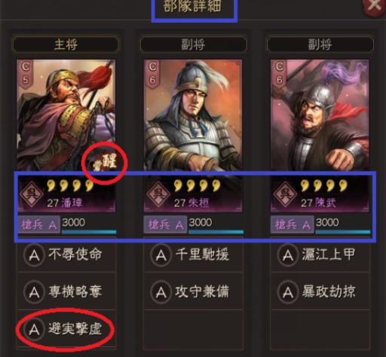The image size is (386, 357).
Task: Click the empty third skill slot under 朱桓
Action: (193, 328)
